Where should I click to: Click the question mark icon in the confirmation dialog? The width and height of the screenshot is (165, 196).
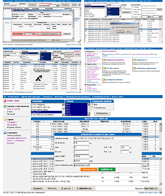coord(113,27)
